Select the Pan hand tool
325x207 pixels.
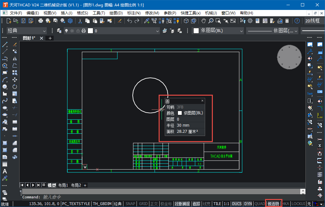coord(204,21)
